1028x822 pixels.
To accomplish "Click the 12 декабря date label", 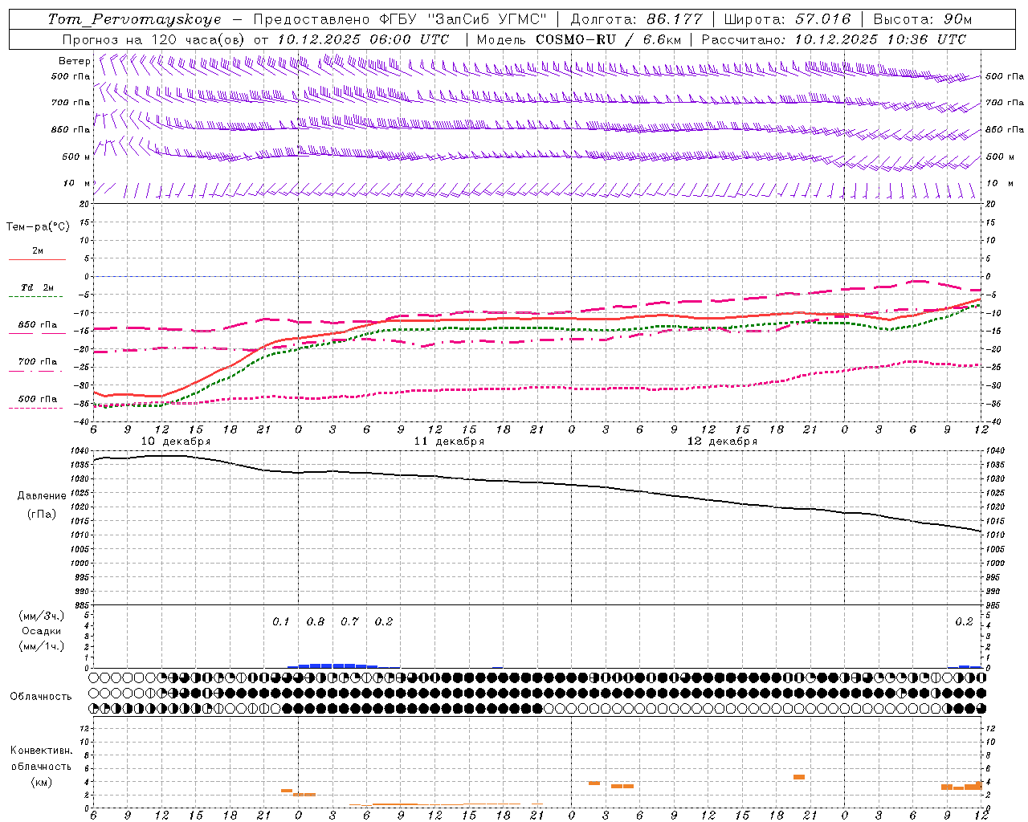I will [x=723, y=442].
